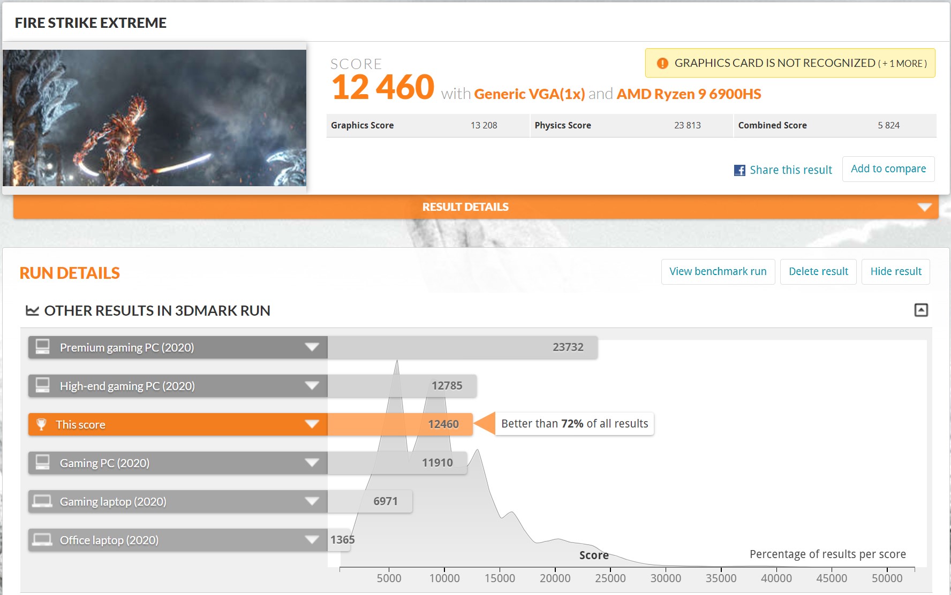This screenshot has height=595, width=951.
Task: Click the Combined Score cell
Action: pyautogui.click(x=835, y=125)
